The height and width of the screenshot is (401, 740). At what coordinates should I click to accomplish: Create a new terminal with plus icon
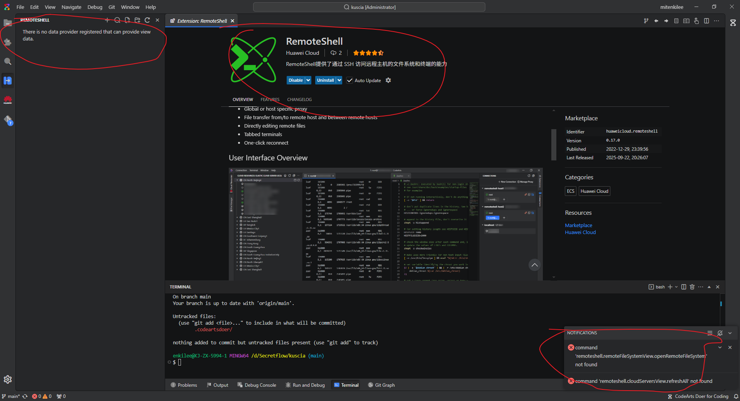click(x=670, y=287)
